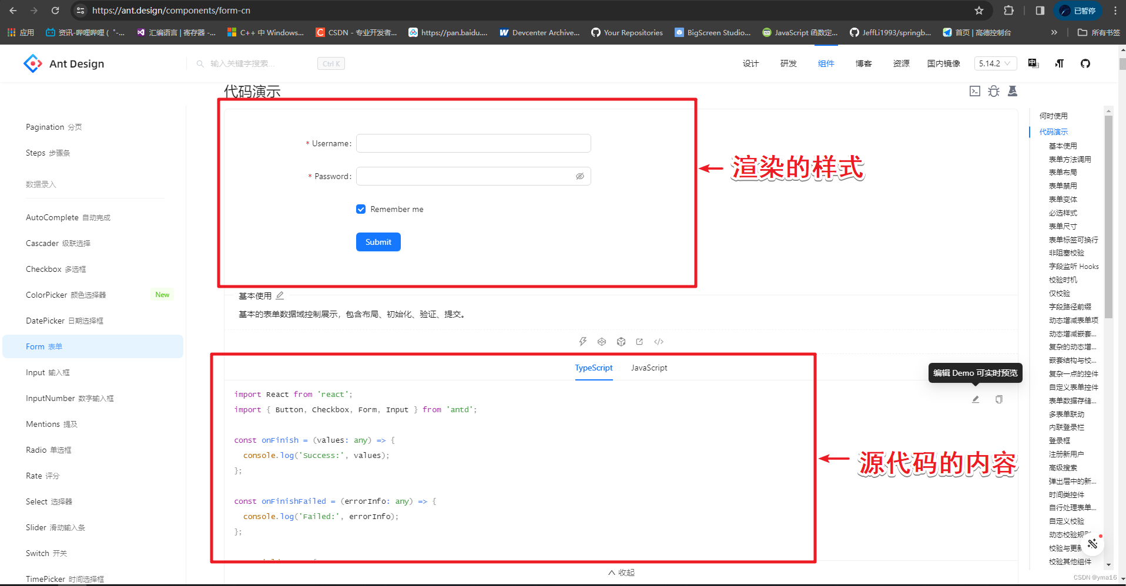Uncheck the Remember me checkbox
This screenshot has height=586, width=1126.
point(360,209)
